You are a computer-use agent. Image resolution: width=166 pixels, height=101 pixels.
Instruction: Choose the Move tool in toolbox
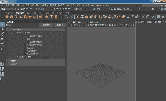pyautogui.click(x=2, y=39)
